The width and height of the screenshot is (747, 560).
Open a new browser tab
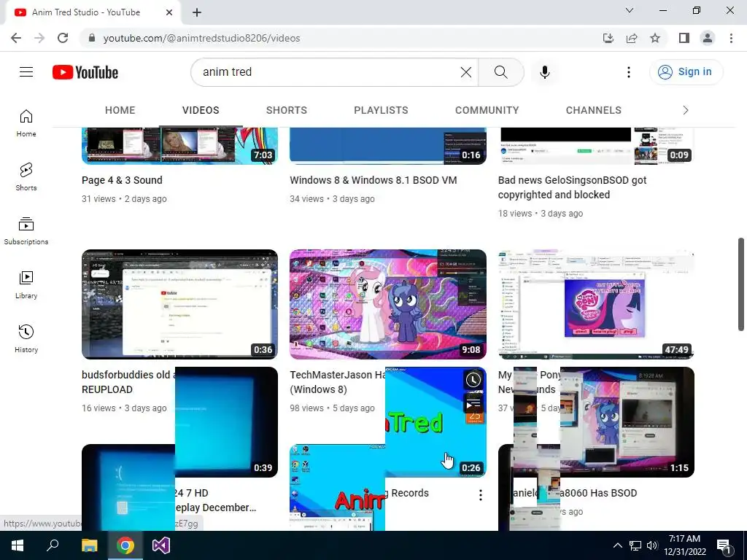click(x=197, y=12)
